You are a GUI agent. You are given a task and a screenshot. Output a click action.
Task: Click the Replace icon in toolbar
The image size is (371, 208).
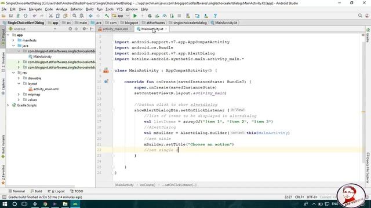(x=82, y=16)
